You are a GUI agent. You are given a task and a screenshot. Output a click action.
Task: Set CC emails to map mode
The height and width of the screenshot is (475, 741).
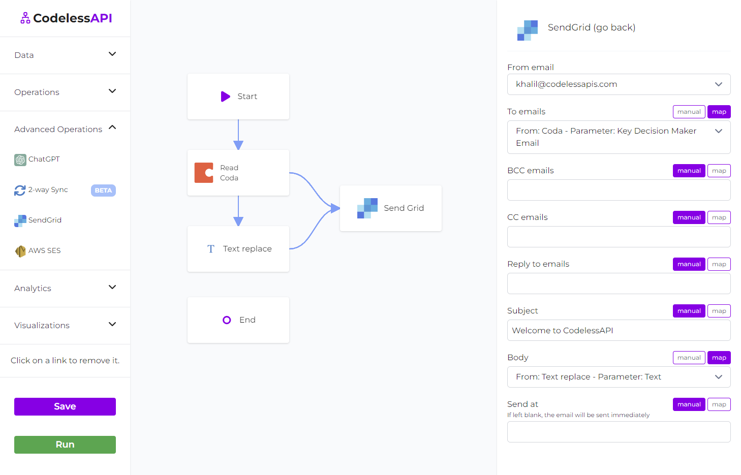[719, 217]
